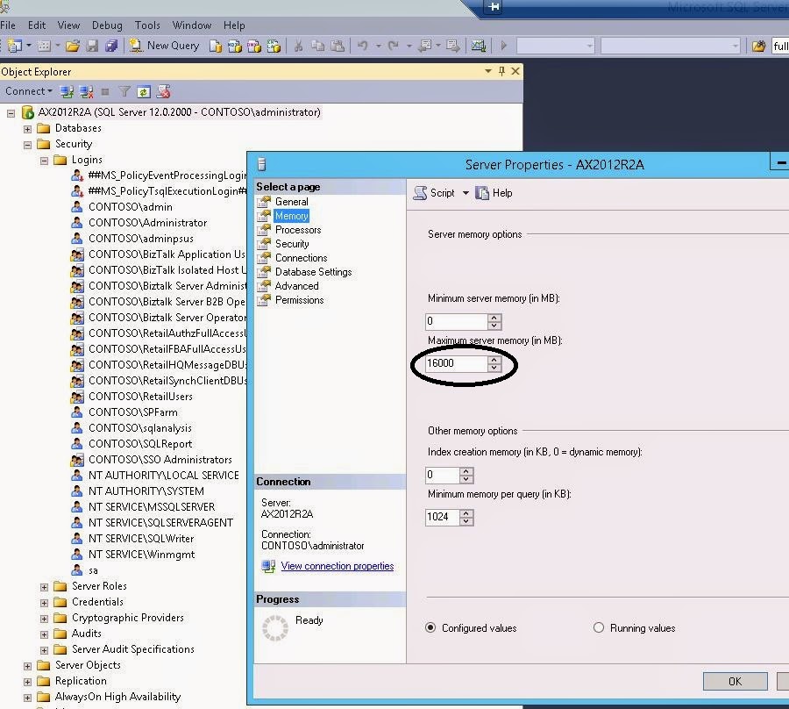Viewport: 789px width, 709px height.
Task: Collapse the AX2012R2A server node
Action: pos(11,113)
